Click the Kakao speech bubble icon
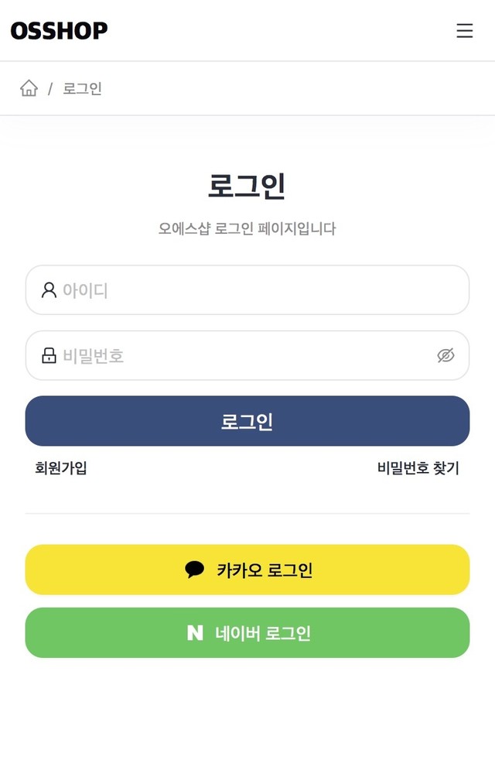495x777 pixels. tap(195, 570)
